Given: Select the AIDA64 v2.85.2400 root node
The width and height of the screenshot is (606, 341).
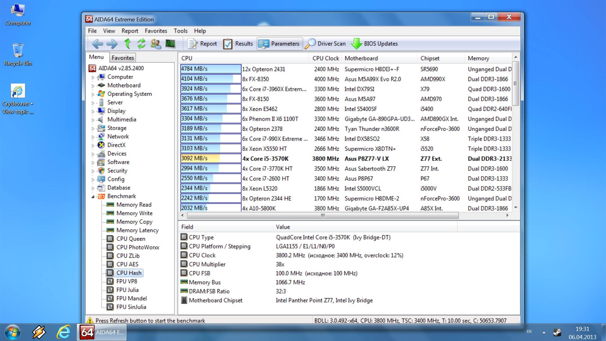Looking at the screenshot, I should tap(121, 68).
